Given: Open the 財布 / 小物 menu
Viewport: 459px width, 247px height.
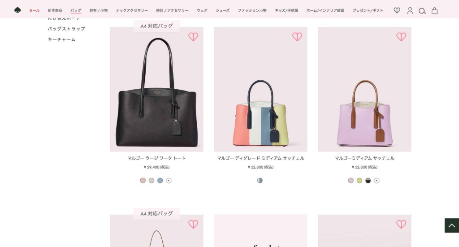Looking at the screenshot, I should click(x=98, y=11).
